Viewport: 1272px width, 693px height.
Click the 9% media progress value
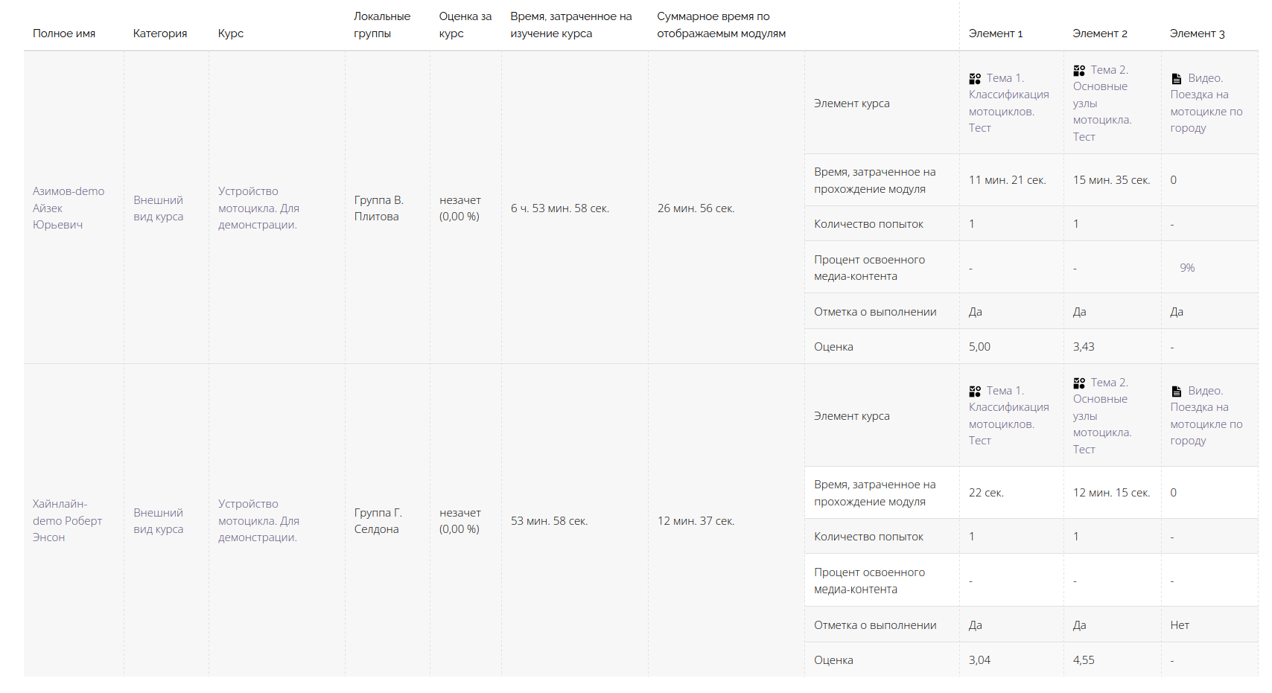pyautogui.click(x=1187, y=268)
